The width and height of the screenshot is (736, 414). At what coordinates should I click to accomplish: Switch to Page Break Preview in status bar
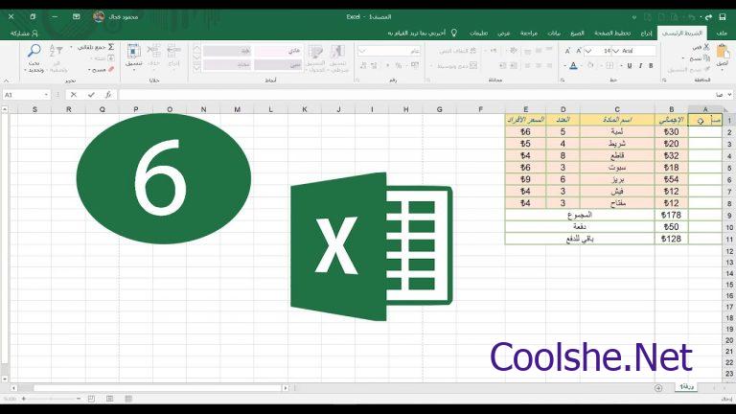pos(91,399)
